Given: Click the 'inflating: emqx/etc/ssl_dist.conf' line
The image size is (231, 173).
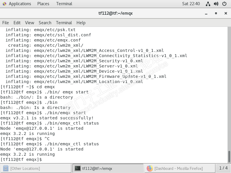Looking at the screenshot, I should pyautogui.click(x=48, y=35).
